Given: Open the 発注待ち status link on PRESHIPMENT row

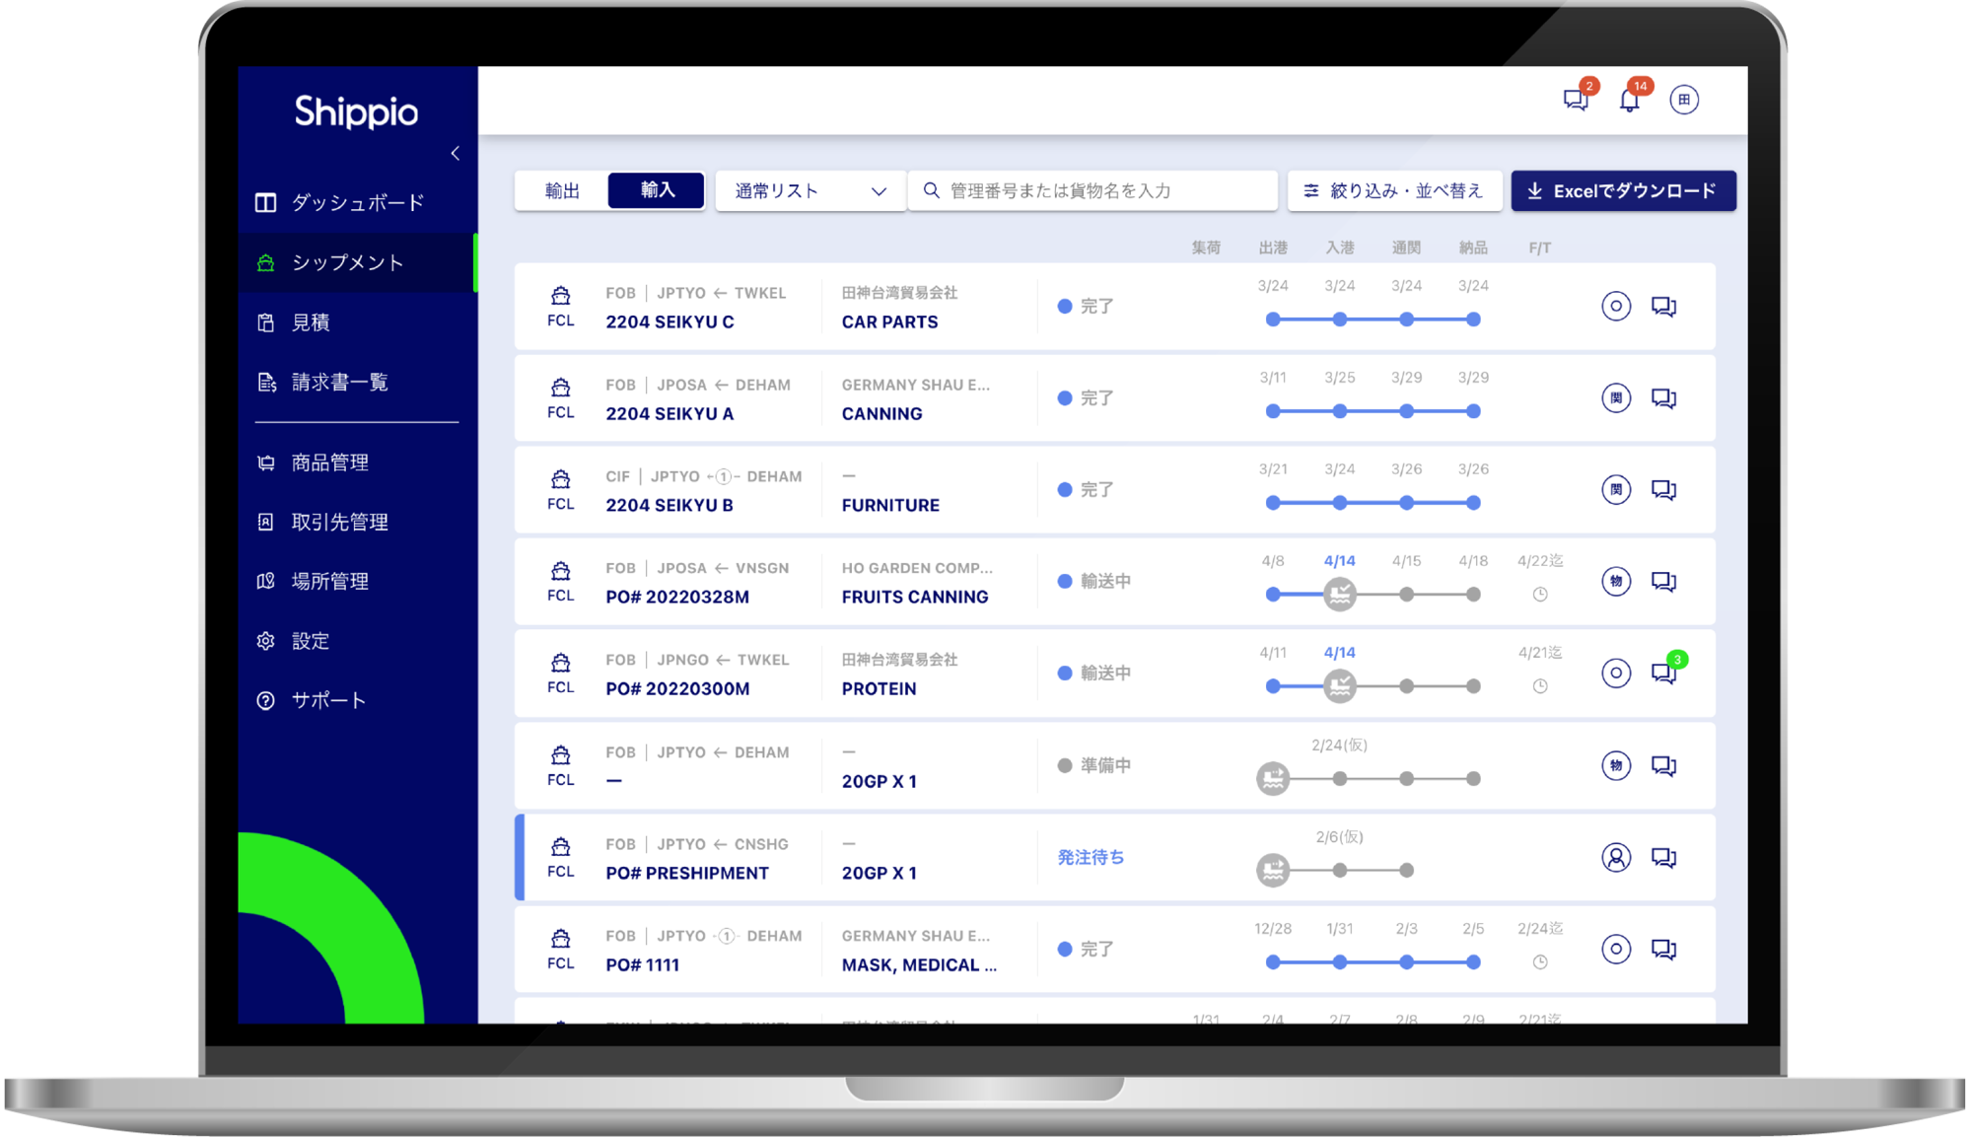Looking at the screenshot, I should 1091,858.
